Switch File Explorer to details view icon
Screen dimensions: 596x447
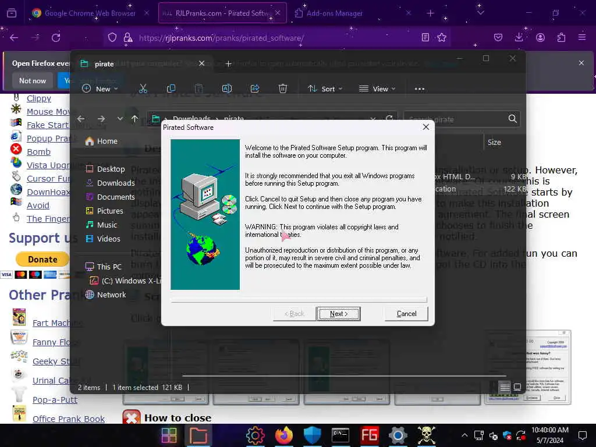point(505,387)
